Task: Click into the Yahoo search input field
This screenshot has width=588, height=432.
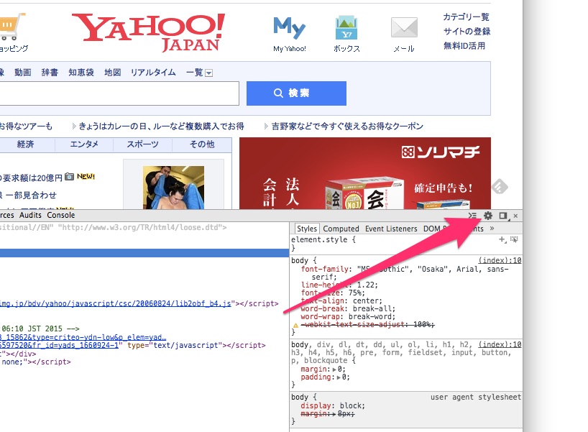Action: [119, 93]
